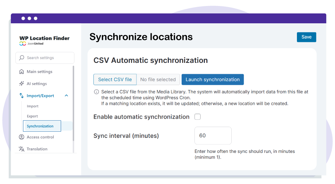Screen dimensions: 335x184
Task: Select Import/Export menu item
Action: pos(41,96)
